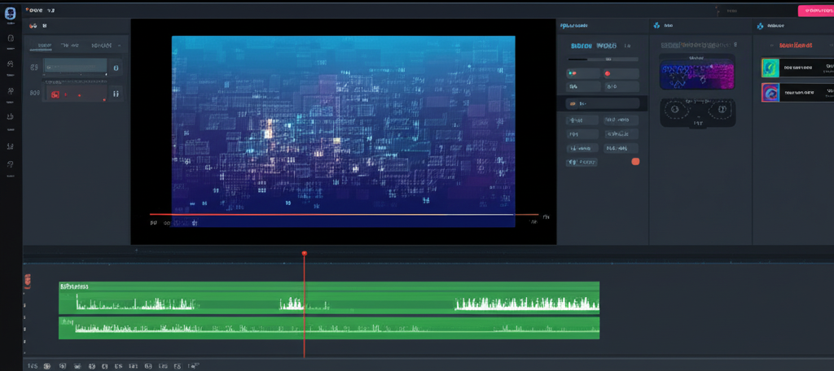
Task: Click the blue city video preview frame
Action: point(343,131)
